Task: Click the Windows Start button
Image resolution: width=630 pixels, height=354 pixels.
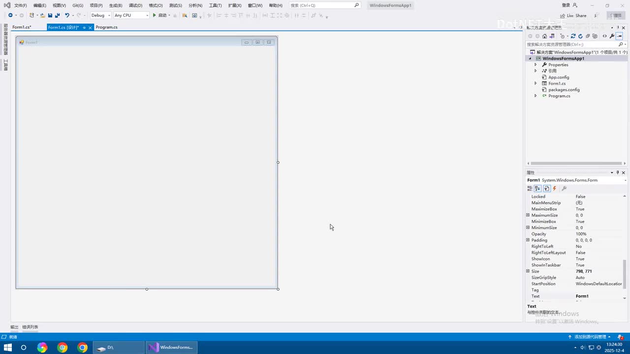Action: pos(7,348)
